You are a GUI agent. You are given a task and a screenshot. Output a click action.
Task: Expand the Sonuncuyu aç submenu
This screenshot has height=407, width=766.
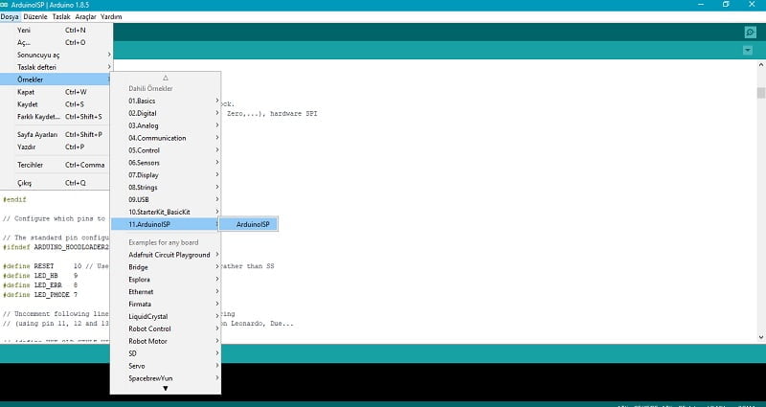click(56, 55)
